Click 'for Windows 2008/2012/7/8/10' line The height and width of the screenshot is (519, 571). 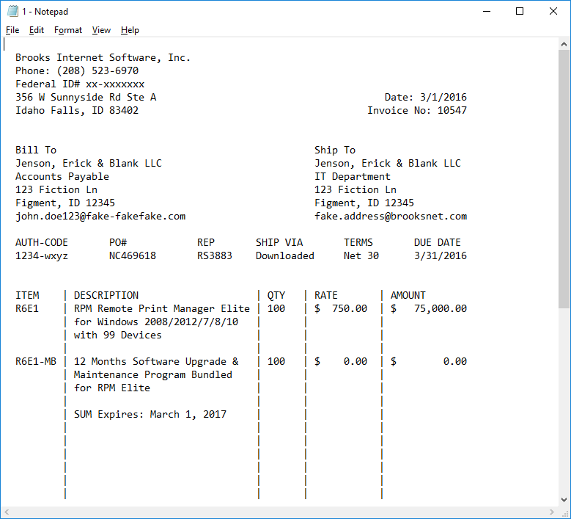tap(156, 322)
